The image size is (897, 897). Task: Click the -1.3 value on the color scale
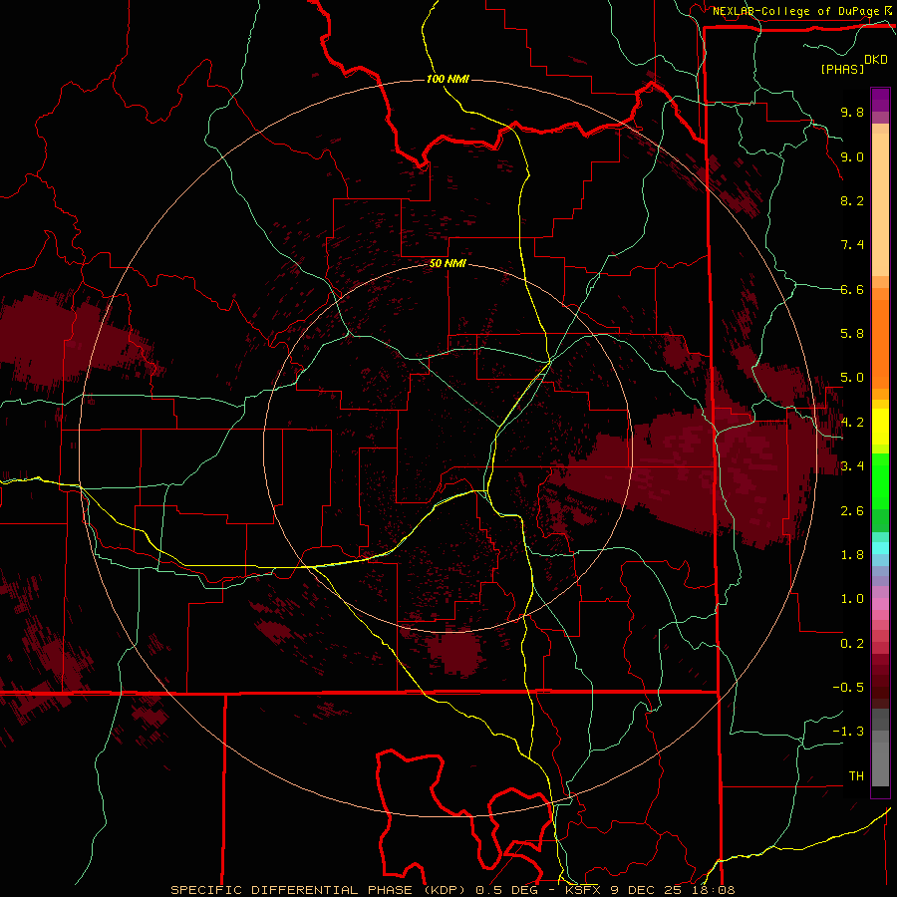[848, 732]
